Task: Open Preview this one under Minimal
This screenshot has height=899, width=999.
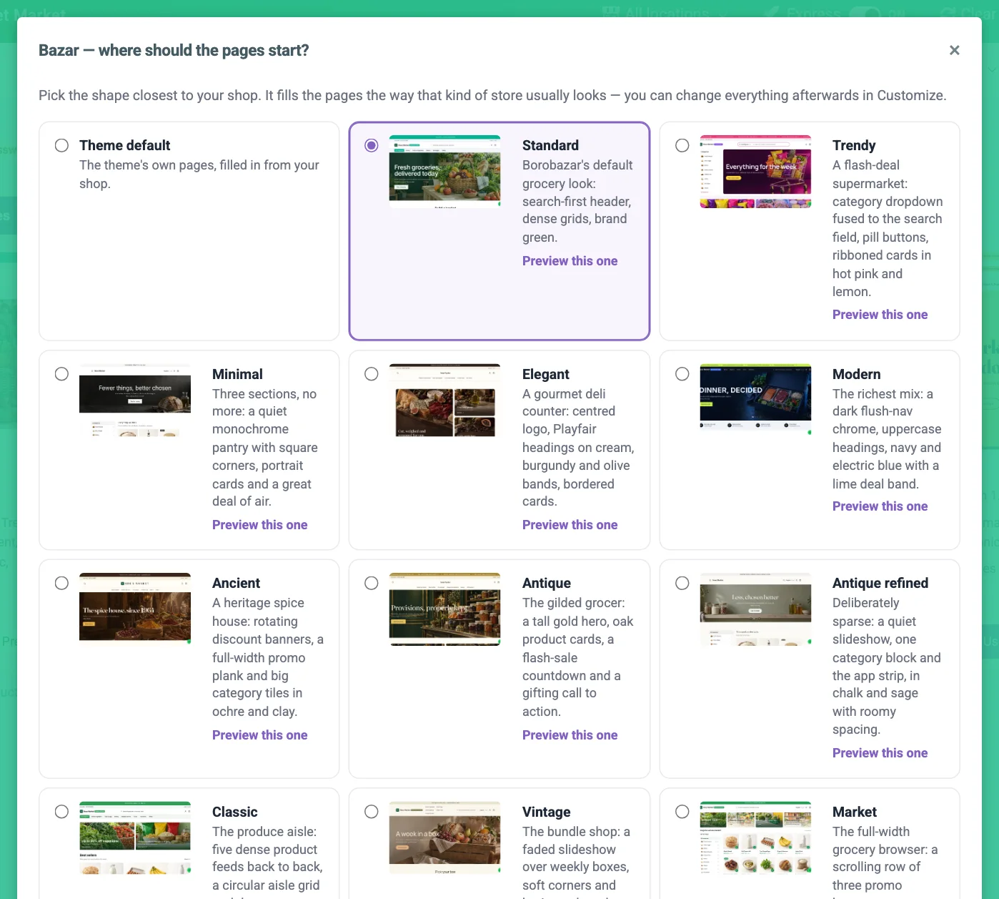Action: pos(259,525)
